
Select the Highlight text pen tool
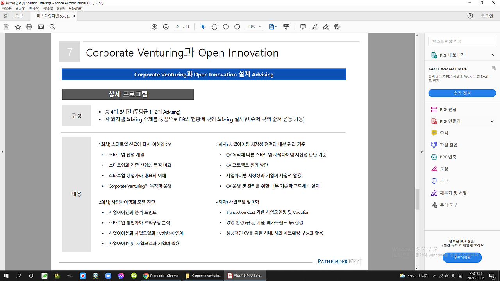pos(314,27)
